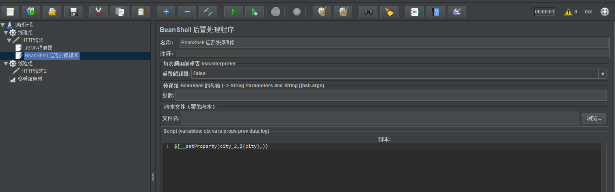The image size is (615, 192).
Task: Focus the 参数 parameters field
Action: tap(391, 95)
